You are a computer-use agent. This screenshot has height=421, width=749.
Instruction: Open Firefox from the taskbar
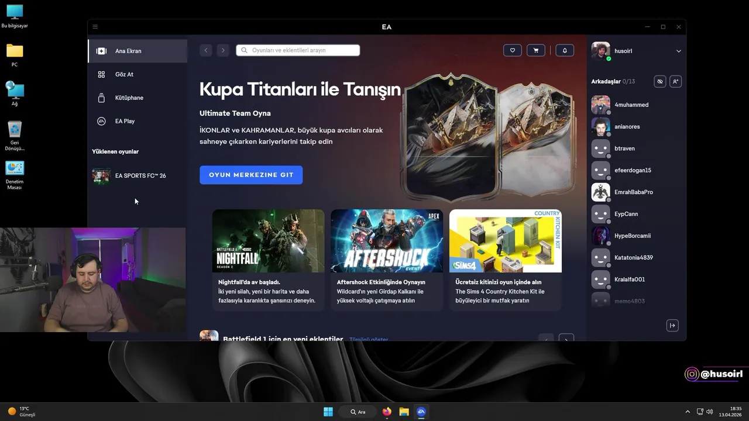[387, 412]
